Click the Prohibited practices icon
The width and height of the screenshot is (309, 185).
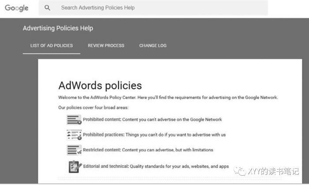point(74,135)
